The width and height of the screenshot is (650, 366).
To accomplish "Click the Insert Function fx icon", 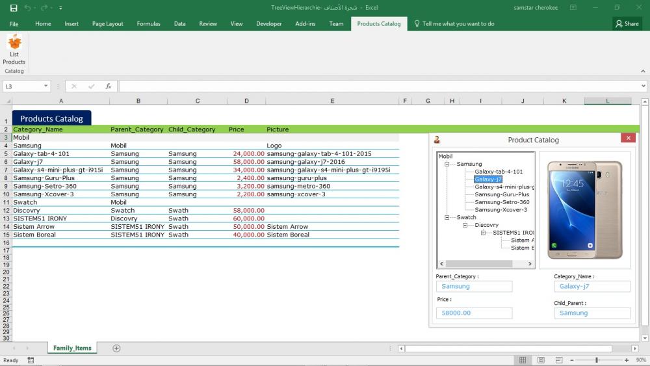I will click(108, 86).
